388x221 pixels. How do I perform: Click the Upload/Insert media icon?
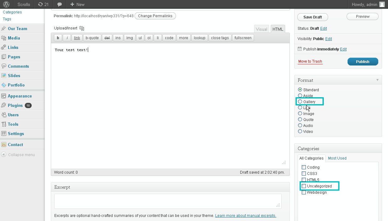coord(82,28)
